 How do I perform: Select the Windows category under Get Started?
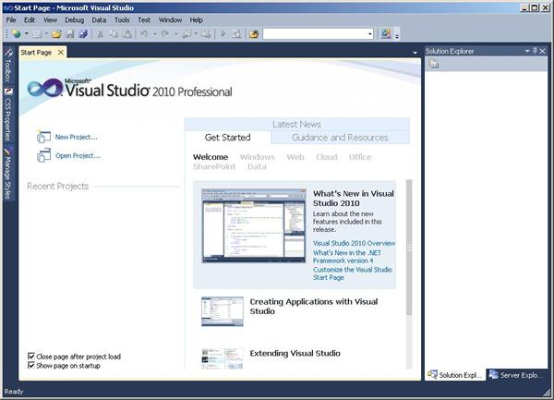(258, 157)
